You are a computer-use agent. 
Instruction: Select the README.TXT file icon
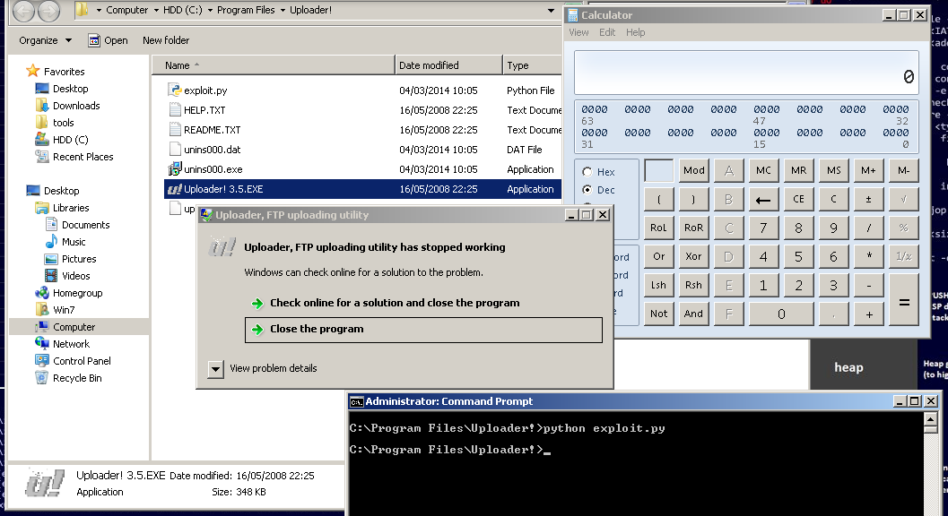tap(175, 130)
